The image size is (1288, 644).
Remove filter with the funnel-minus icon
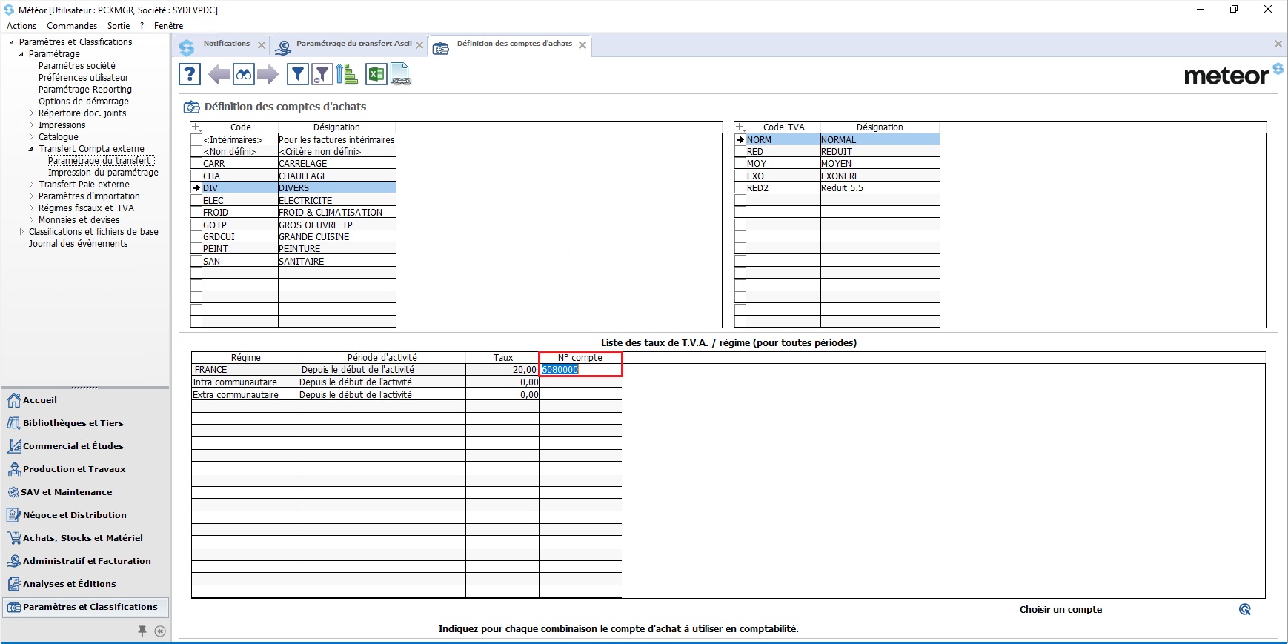322,74
